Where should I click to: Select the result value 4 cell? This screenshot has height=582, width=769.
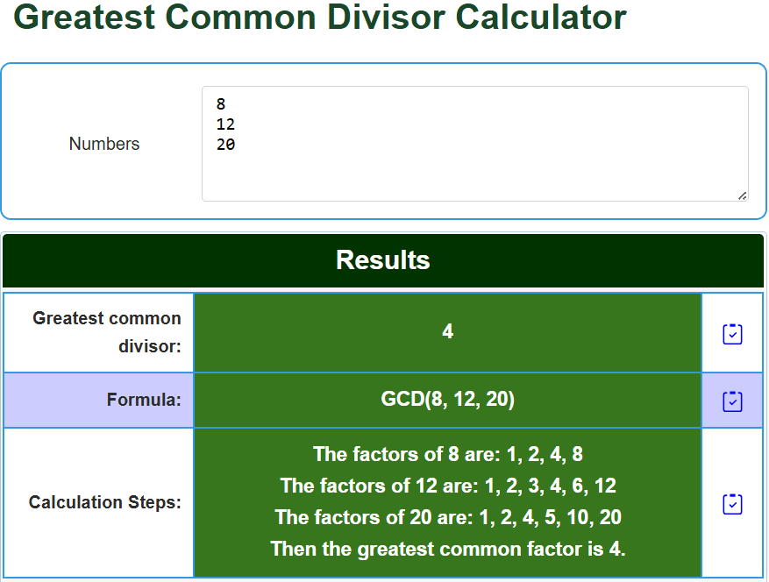447,332
